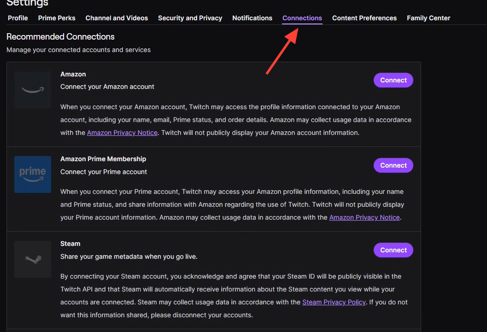Click the 'Recommended Connections' heading
The image size is (487, 332).
60,37
